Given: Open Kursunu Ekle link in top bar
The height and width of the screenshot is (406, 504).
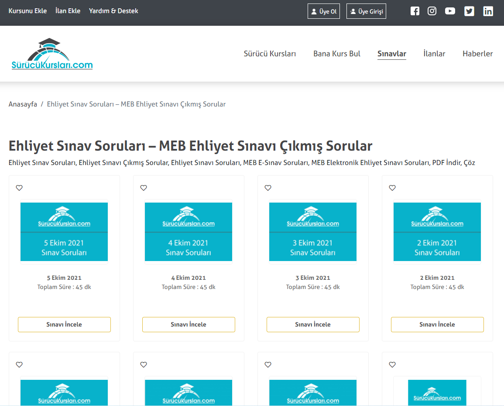Looking at the screenshot, I should point(27,11).
